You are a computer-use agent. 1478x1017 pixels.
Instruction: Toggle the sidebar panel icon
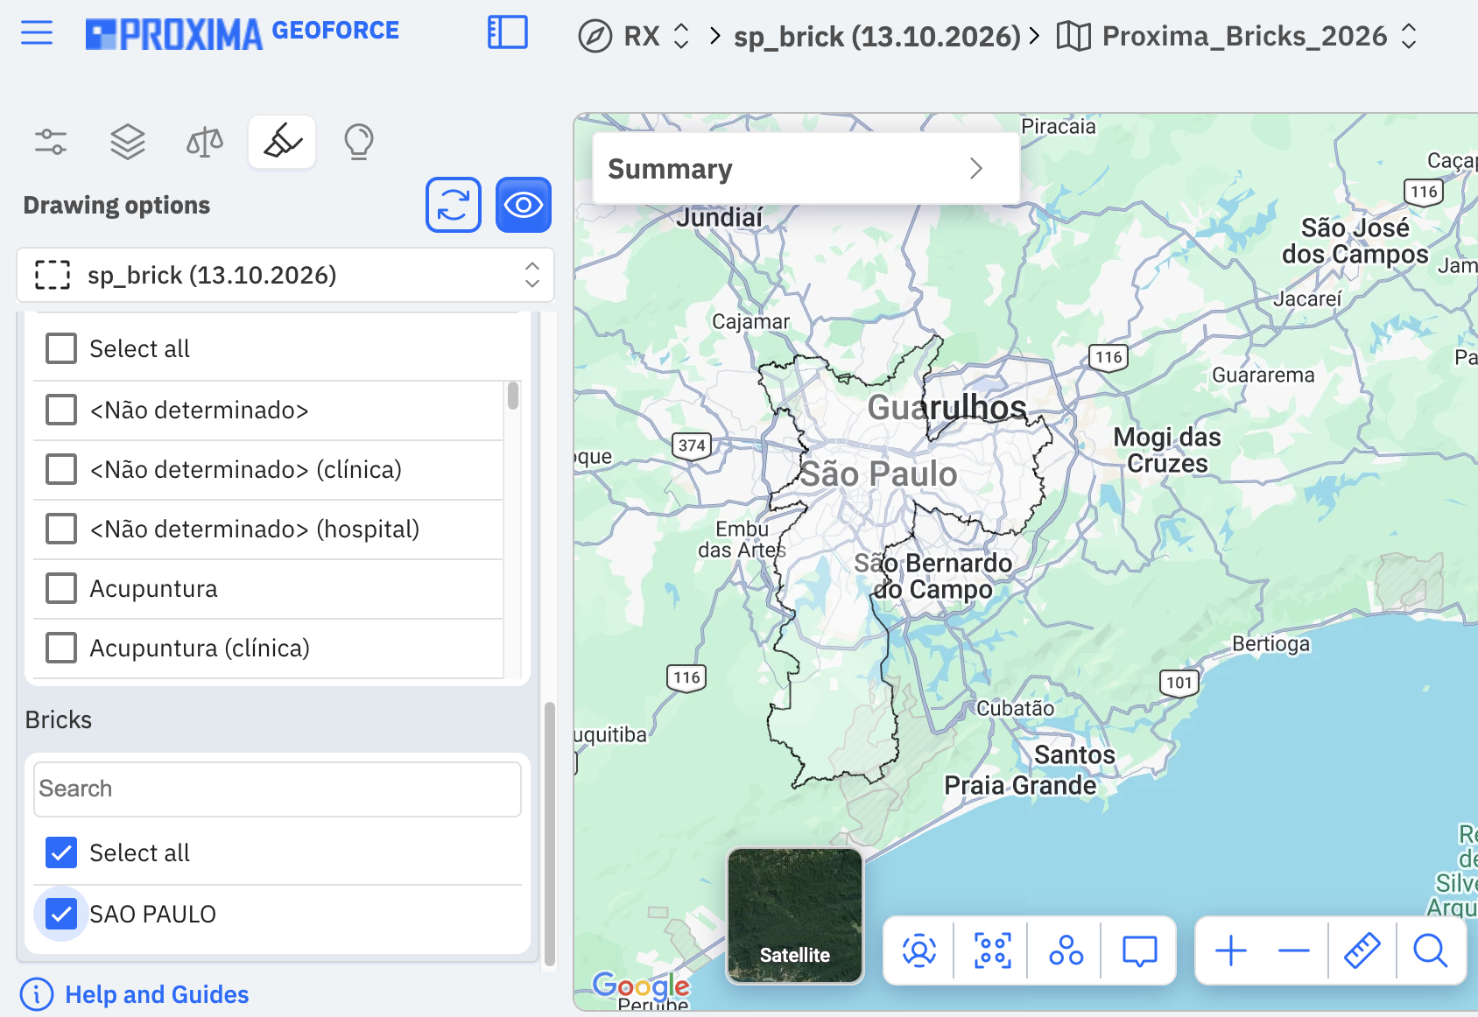click(508, 33)
